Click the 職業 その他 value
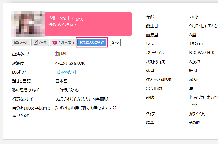 click(x=194, y=123)
